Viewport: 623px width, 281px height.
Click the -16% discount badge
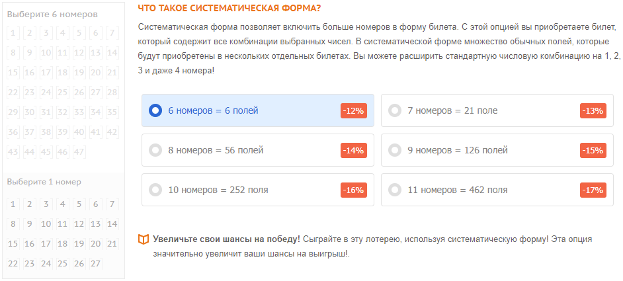[x=354, y=190]
